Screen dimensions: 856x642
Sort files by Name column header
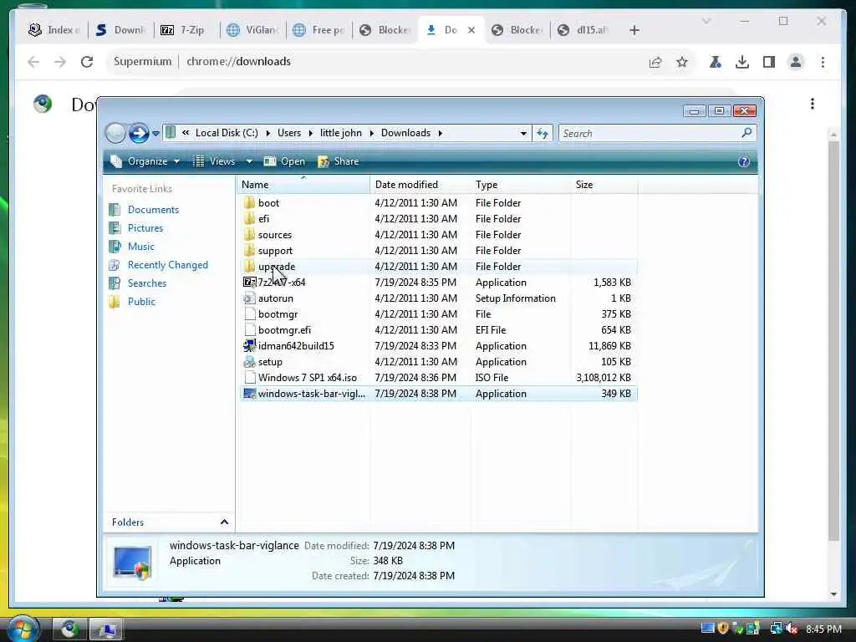[x=303, y=185]
